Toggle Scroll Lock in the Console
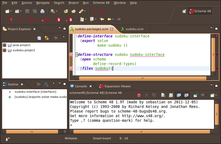The image size is (221, 144). (171, 95)
